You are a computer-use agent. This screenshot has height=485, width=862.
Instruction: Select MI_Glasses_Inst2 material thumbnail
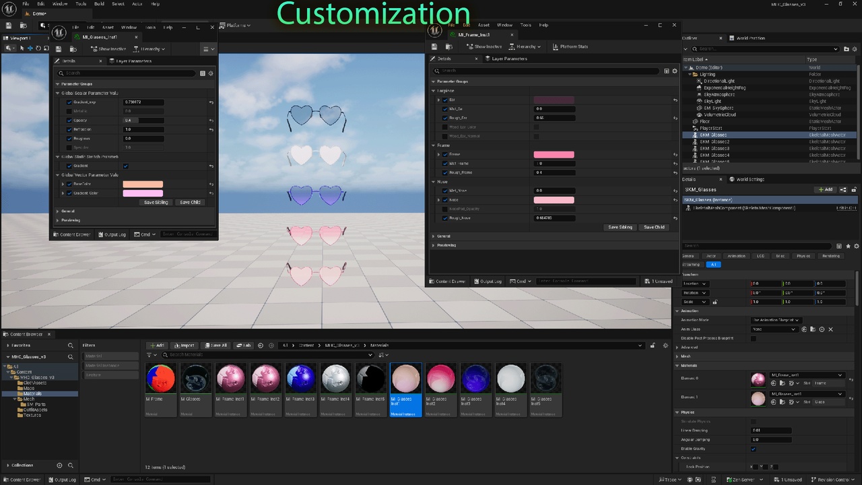441,389
